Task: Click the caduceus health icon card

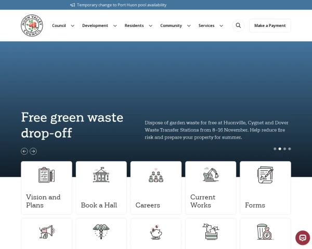Action: click(101, 231)
